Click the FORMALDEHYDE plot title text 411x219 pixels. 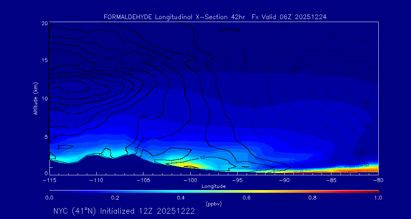(215, 17)
